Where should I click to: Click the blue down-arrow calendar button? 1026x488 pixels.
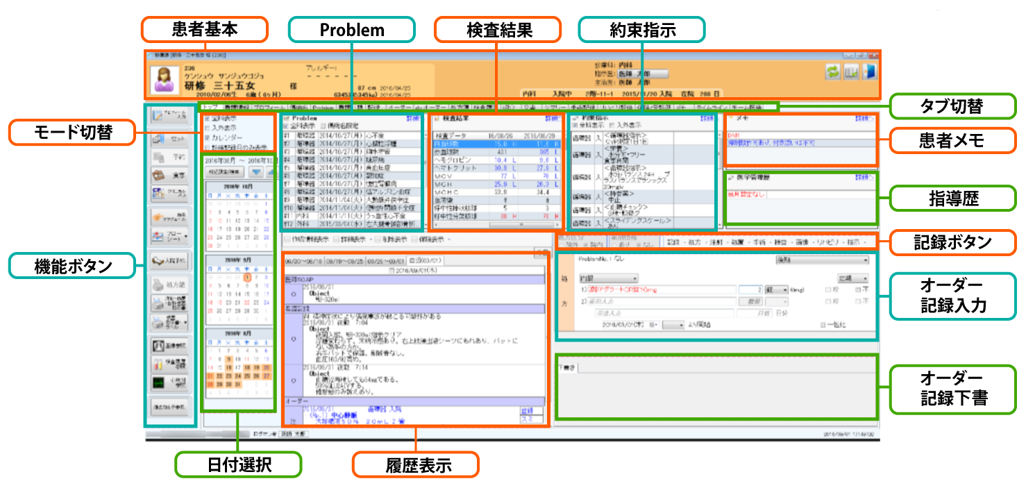tap(256, 171)
